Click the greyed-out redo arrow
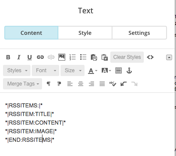Image resolution: width=176 pixels, height=156 pixels. [x=134, y=84]
